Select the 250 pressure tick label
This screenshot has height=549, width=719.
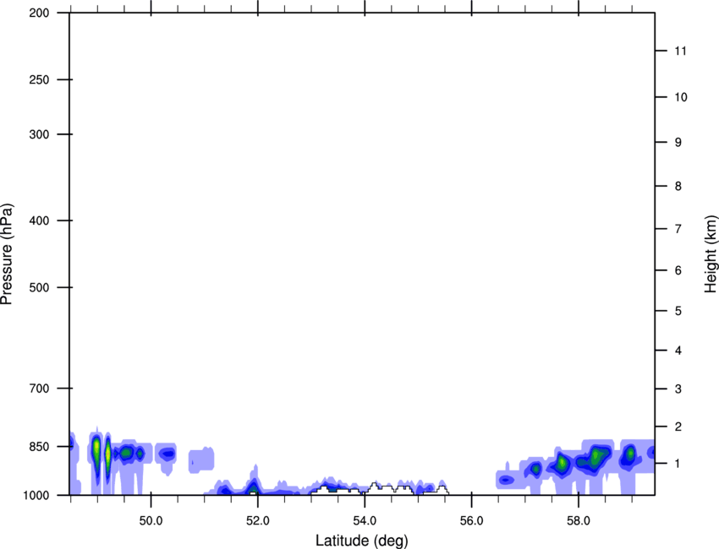point(39,79)
